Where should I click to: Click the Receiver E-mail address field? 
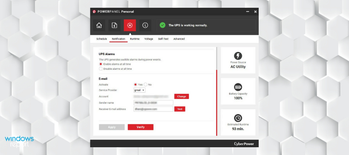tap(153, 109)
